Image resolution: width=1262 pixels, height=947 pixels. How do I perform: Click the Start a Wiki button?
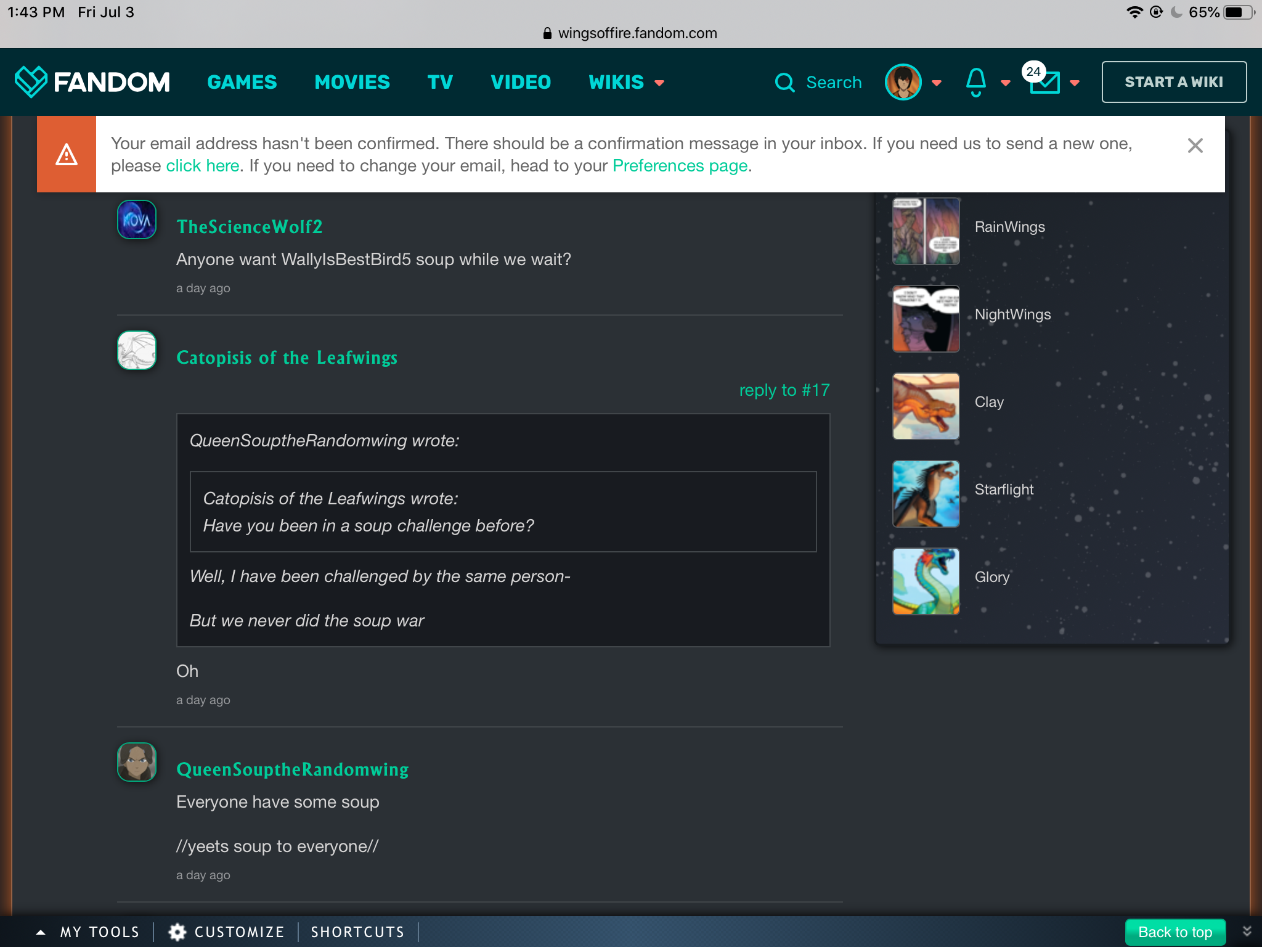coord(1173,82)
